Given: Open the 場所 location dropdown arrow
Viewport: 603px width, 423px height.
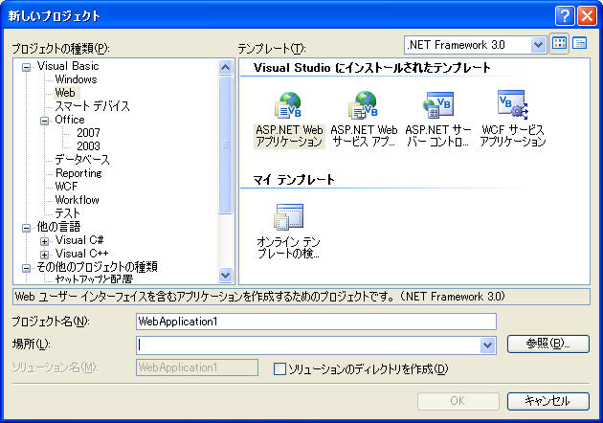Looking at the screenshot, I should pos(487,345).
